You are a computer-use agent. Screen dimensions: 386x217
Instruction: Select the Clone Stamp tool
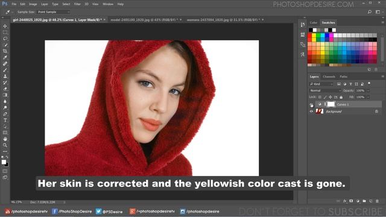(5, 77)
